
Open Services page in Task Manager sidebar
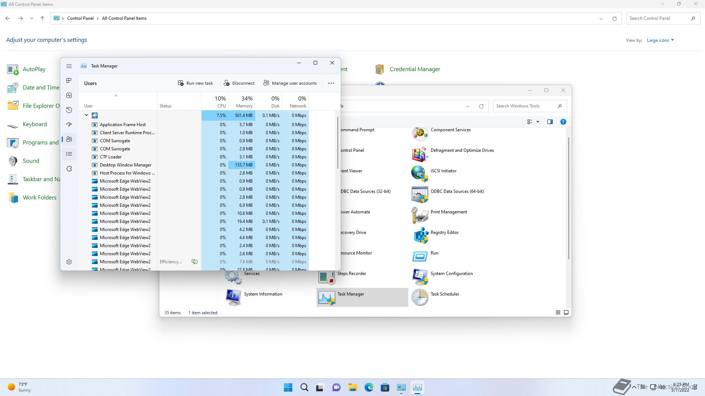coord(69,169)
